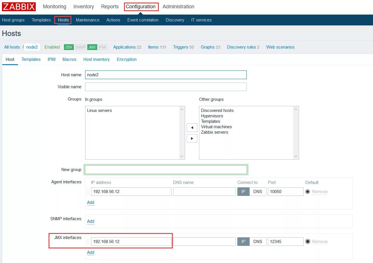Switch to the Templates tab of host form
Viewport: 373px width, 263px height.
pos(31,59)
